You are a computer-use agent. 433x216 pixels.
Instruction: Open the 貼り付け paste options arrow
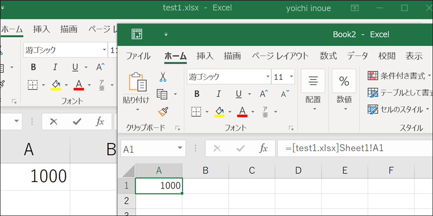pyautogui.click(x=137, y=109)
